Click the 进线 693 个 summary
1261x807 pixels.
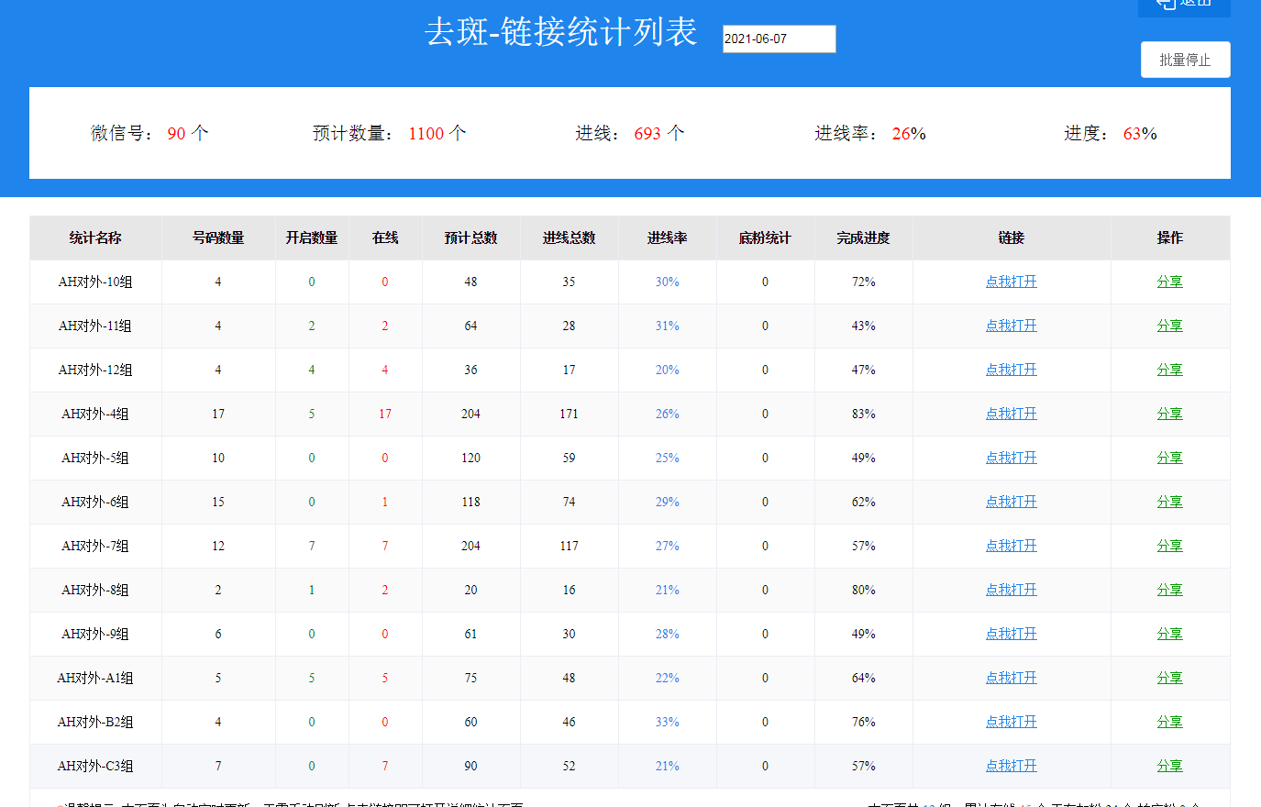pyautogui.click(x=630, y=133)
